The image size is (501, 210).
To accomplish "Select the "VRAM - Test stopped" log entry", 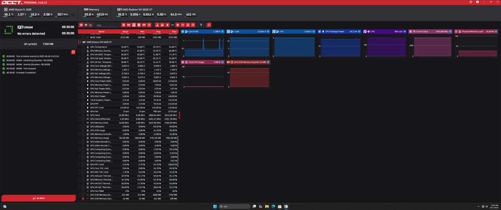I will 25,68.
